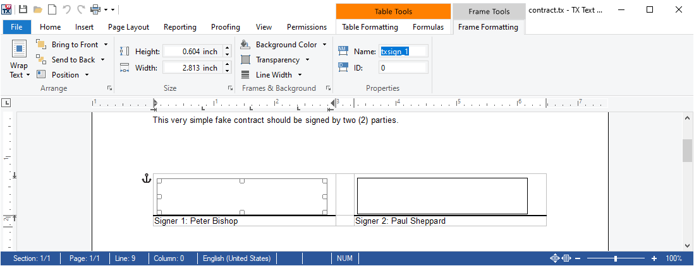Click the Bring to Front icon

click(41, 45)
